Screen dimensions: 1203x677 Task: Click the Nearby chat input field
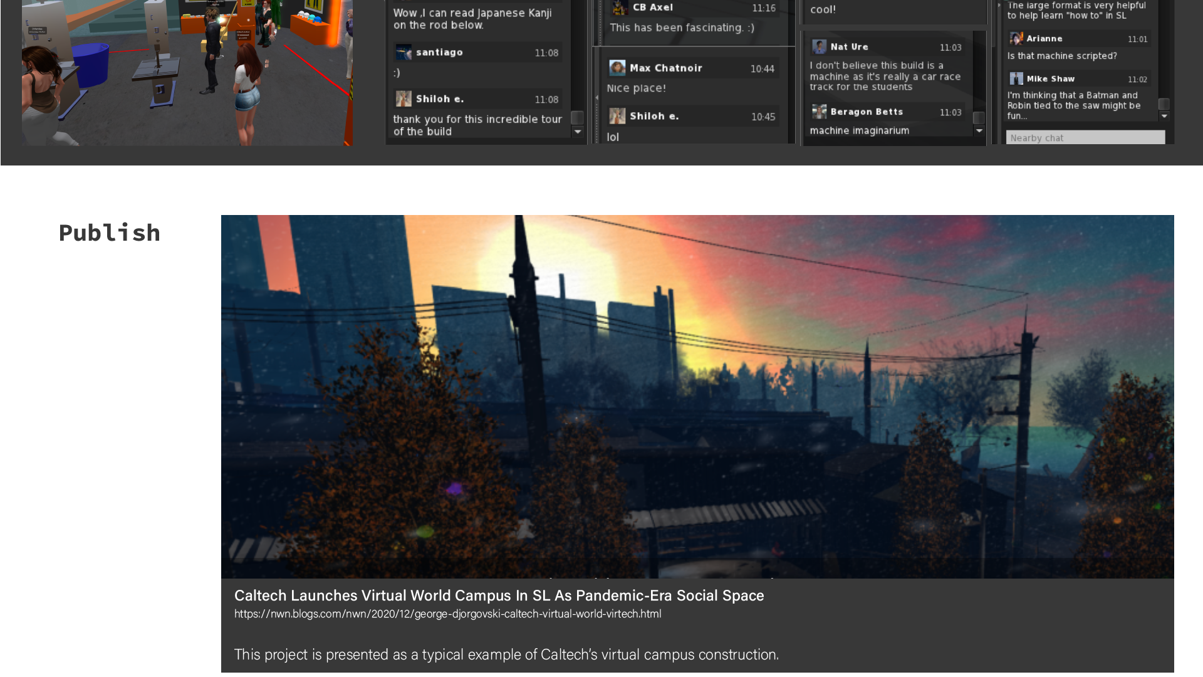[1085, 138]
